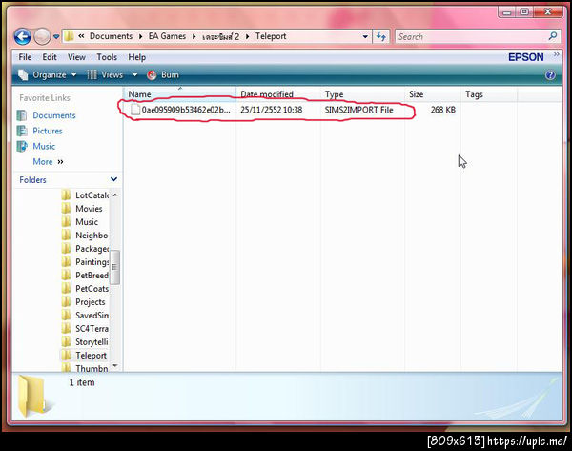Screen dimensions: 572x451
Task: Select Music folder in folder tree
Action: click(87, 222)
